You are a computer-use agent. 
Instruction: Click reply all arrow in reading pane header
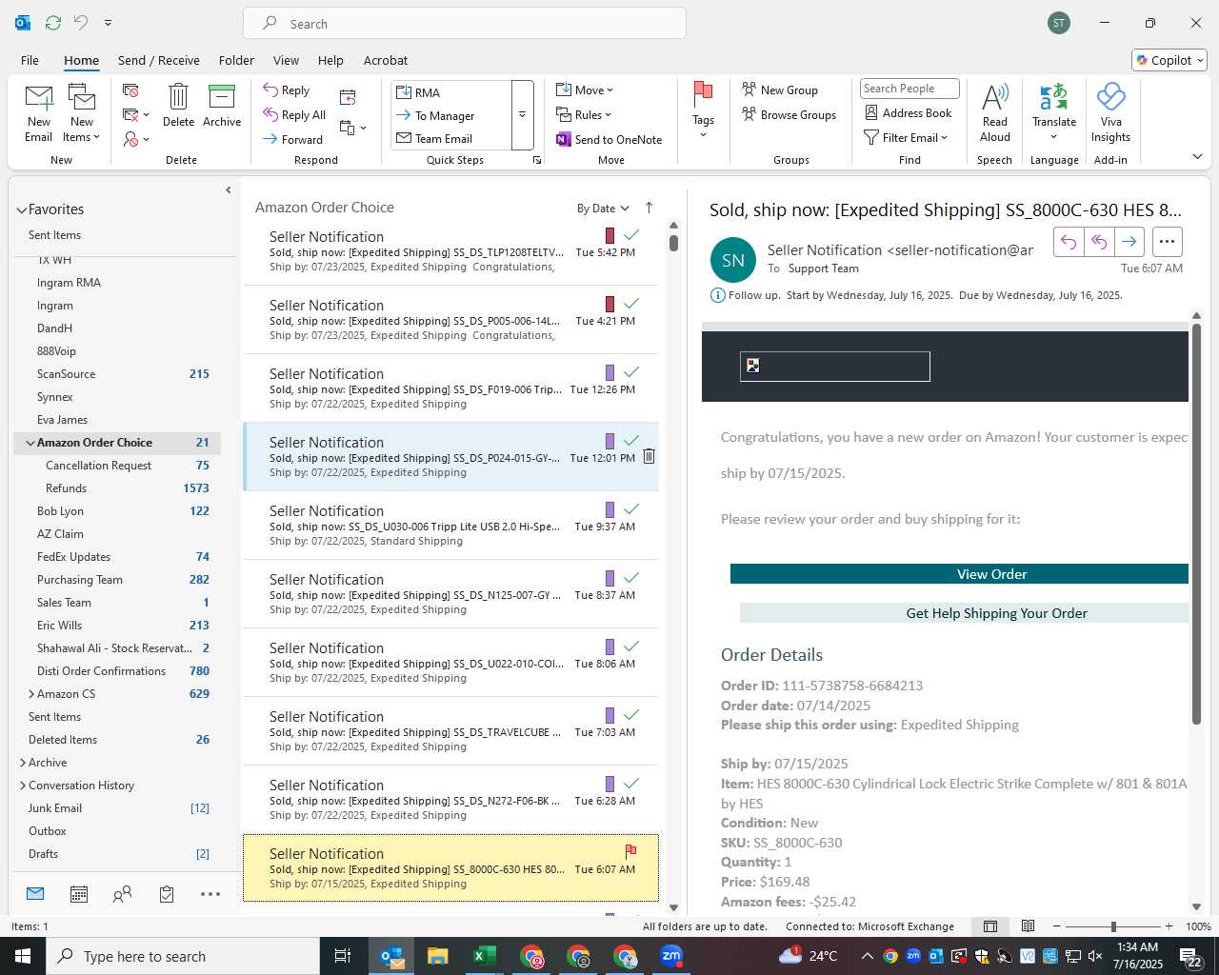coord(1099,242)
